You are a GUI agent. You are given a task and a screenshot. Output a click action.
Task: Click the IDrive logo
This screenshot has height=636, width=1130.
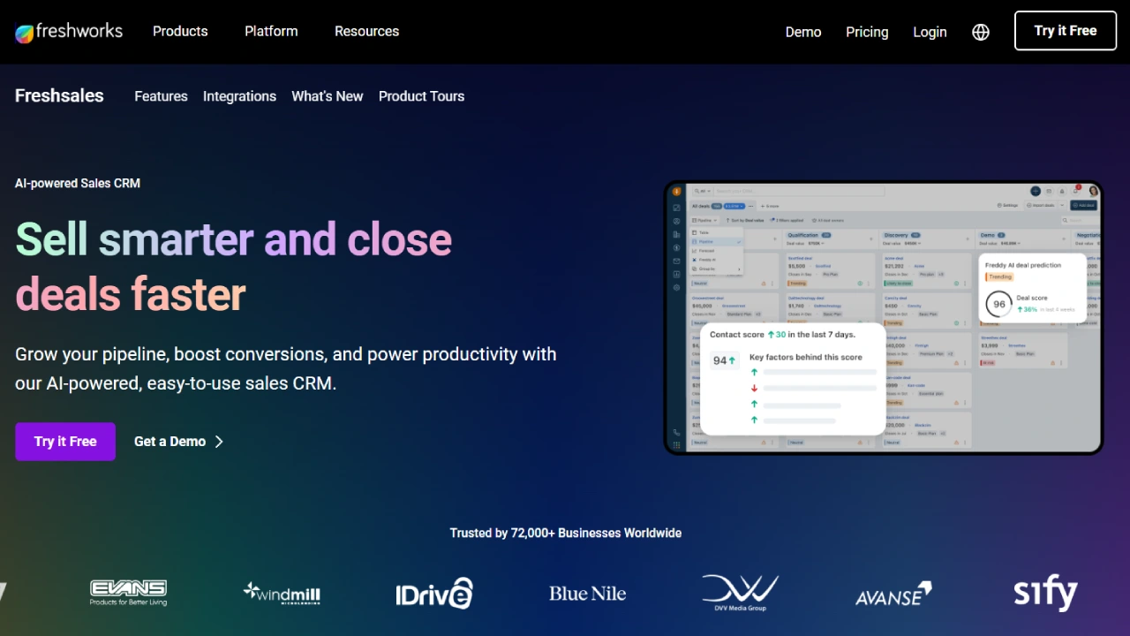(434, 594)
